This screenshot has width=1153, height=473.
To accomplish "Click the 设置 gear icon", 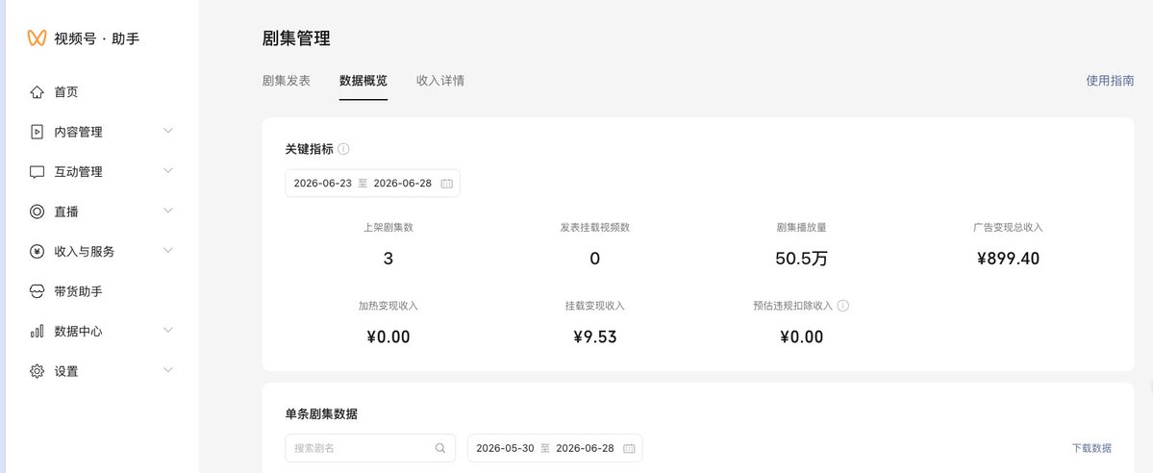I will [37, 371].
